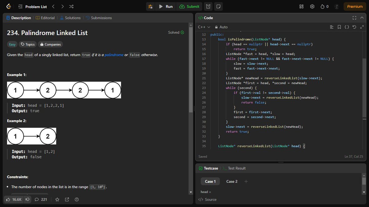Switch to the Submissions tab
Viewport: 369px width, 207px height.
click(x=99, y=18)
